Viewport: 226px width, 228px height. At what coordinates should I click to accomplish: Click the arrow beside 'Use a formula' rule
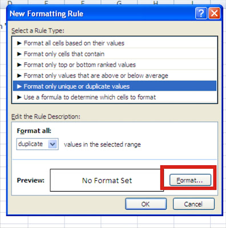pyautogui.click(x=19, y=97)
